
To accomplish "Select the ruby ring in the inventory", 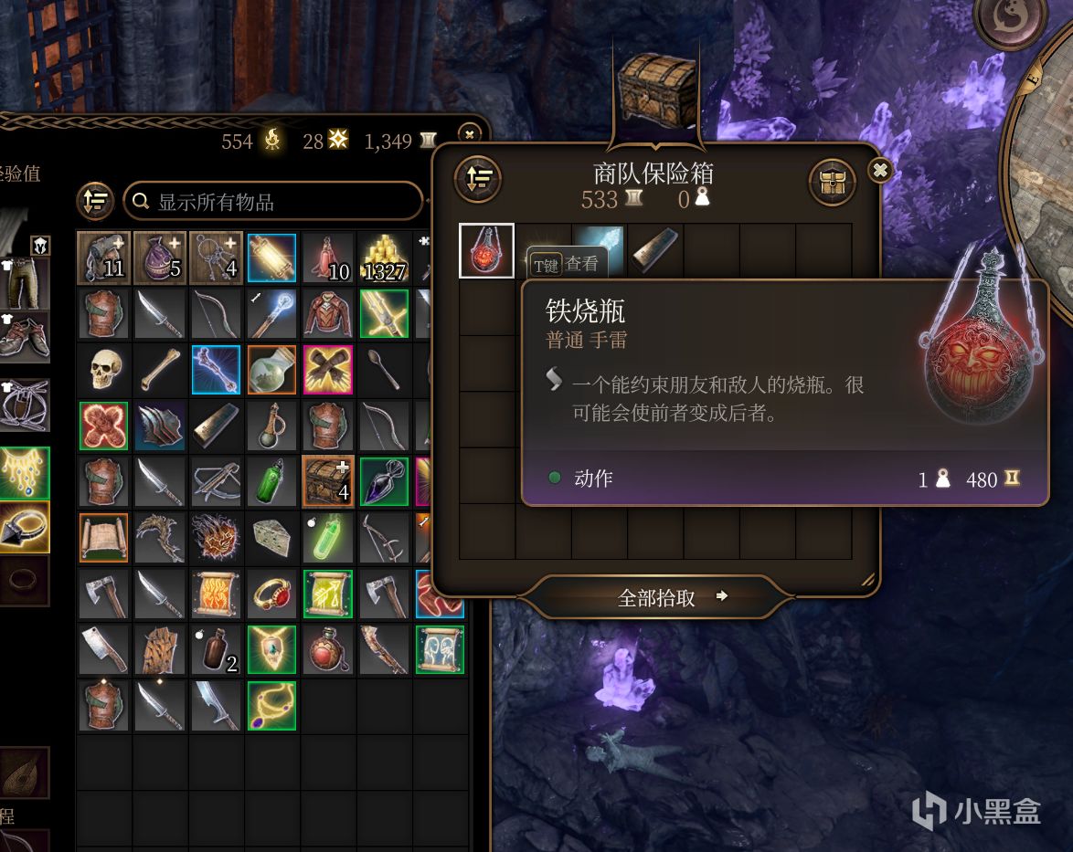I will (x=271, y=594).
